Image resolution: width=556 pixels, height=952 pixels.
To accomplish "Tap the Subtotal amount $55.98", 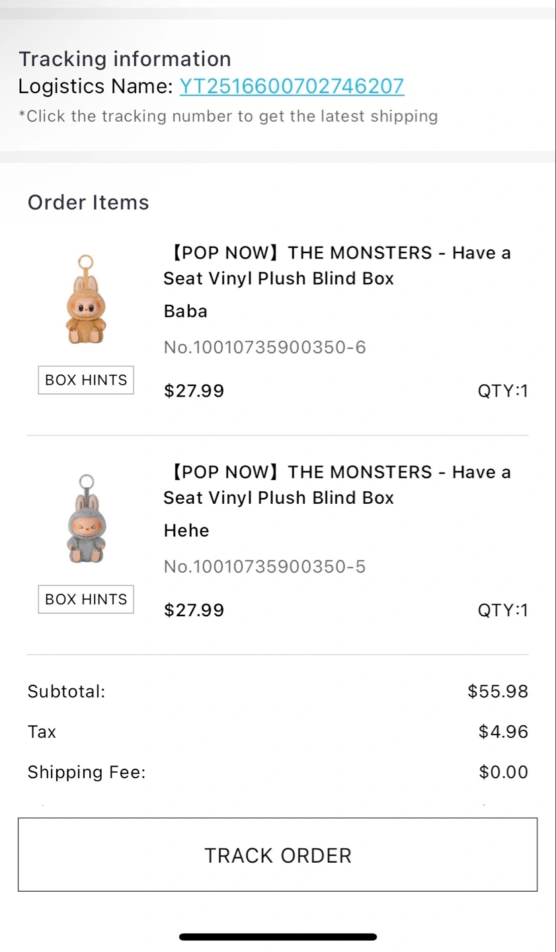I will click(x=498, y=692).
